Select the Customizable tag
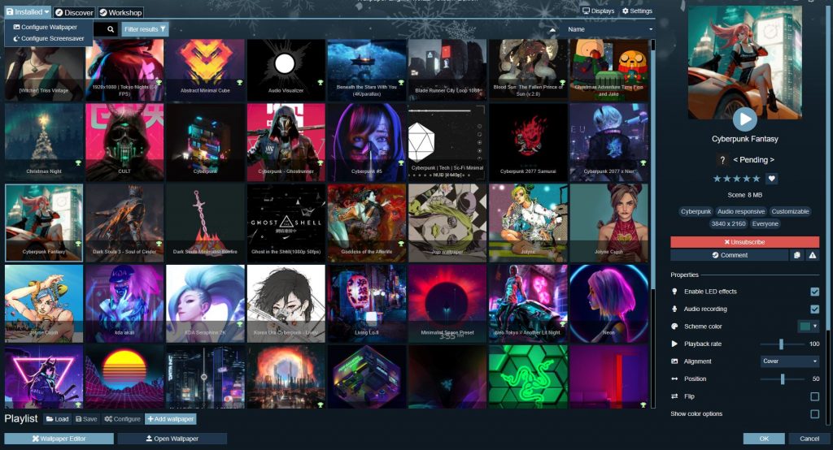The image size is (833, 450). pyautogui.click(x=790, y=211)
